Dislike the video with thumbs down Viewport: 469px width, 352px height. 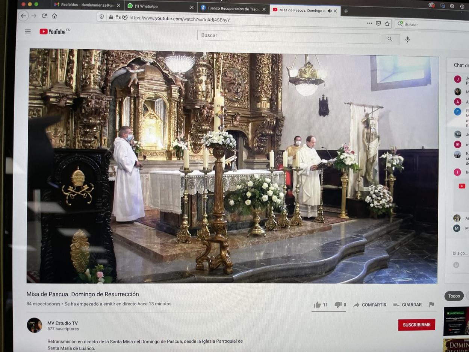pyautogui.click(x=338, y=305)
